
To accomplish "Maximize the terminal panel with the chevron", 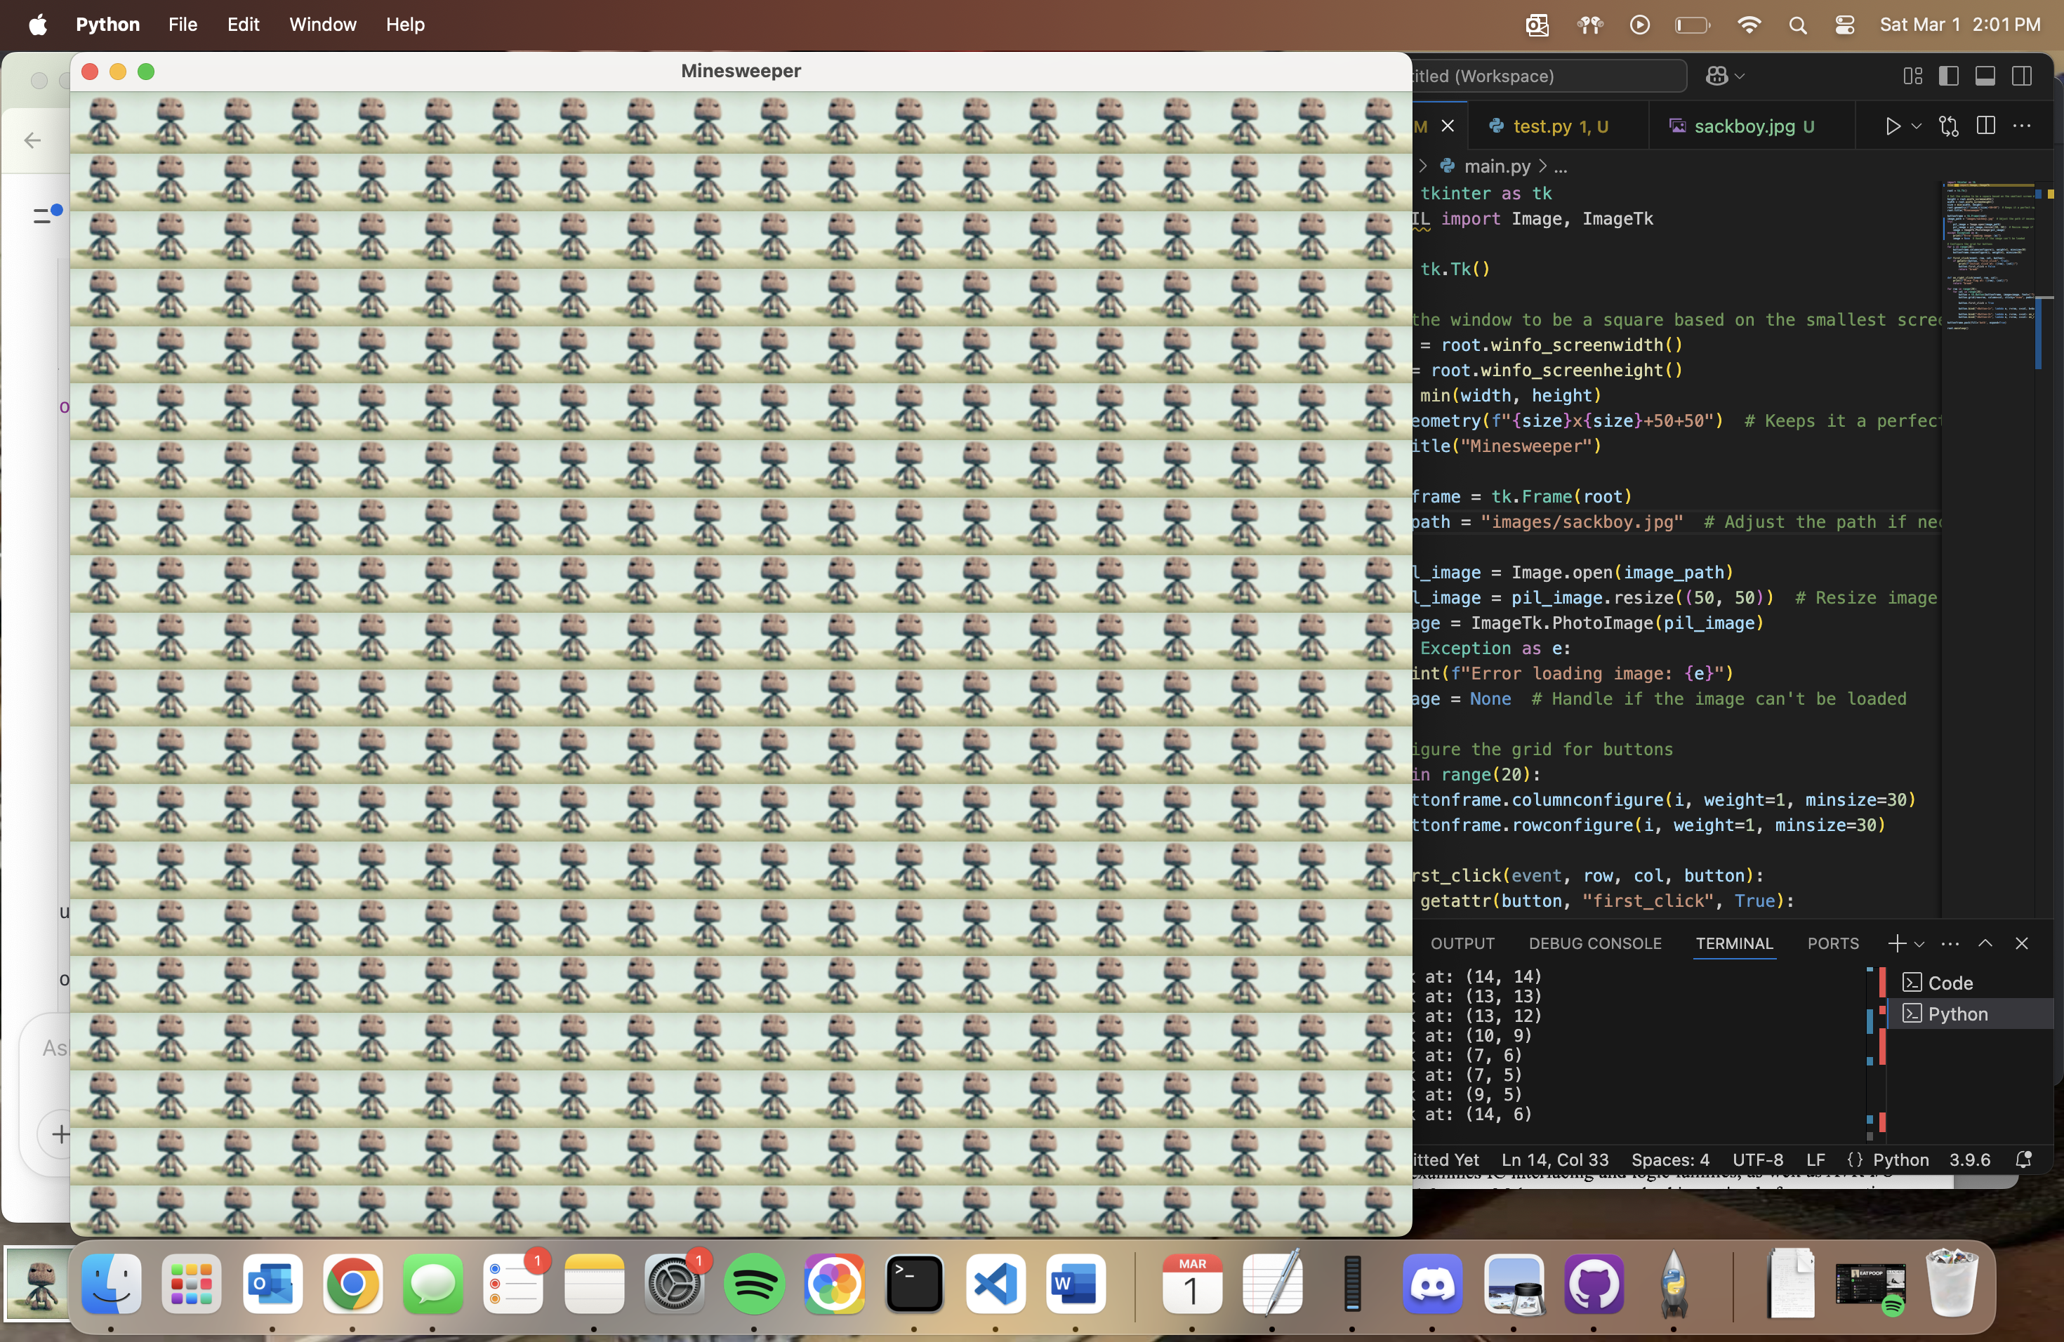I will (x=1985, y=943).
